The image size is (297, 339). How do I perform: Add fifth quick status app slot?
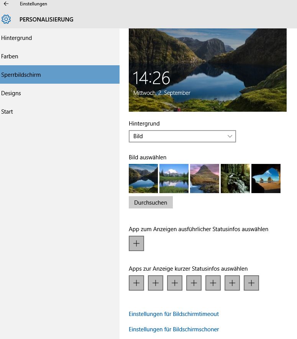[x=213, y=283]
